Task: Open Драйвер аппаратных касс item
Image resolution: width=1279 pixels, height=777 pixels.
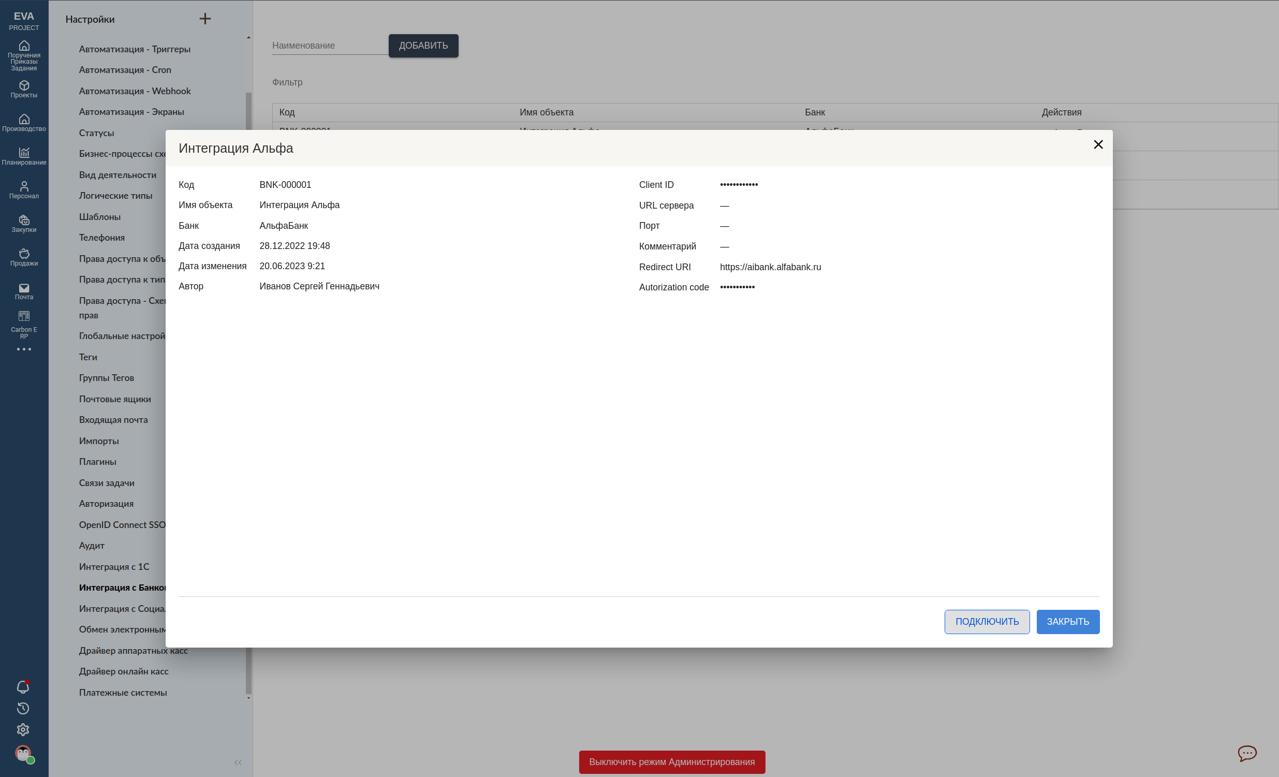Action: 134,651
